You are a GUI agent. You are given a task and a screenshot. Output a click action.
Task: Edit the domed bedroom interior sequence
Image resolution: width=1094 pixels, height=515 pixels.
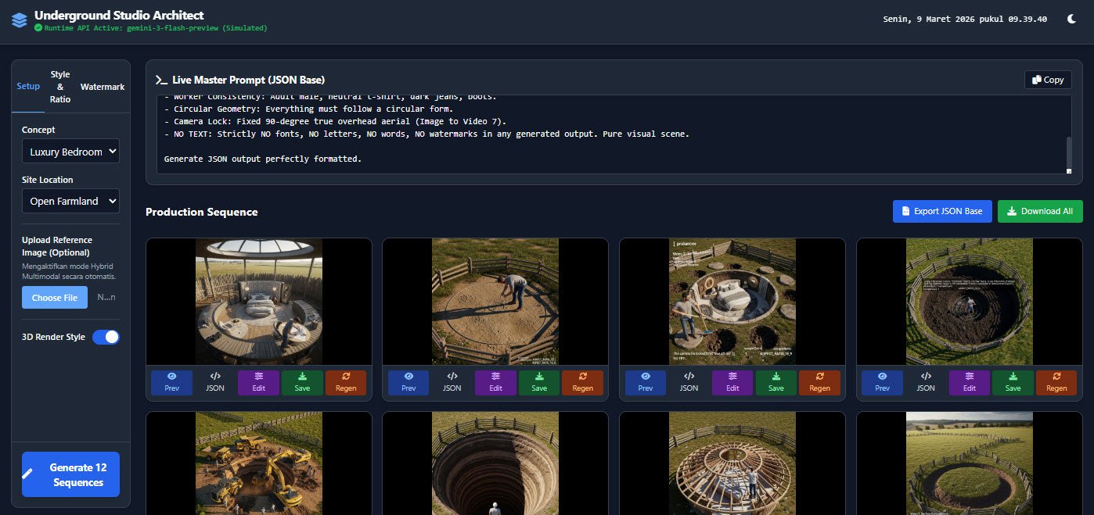(258, 383)
